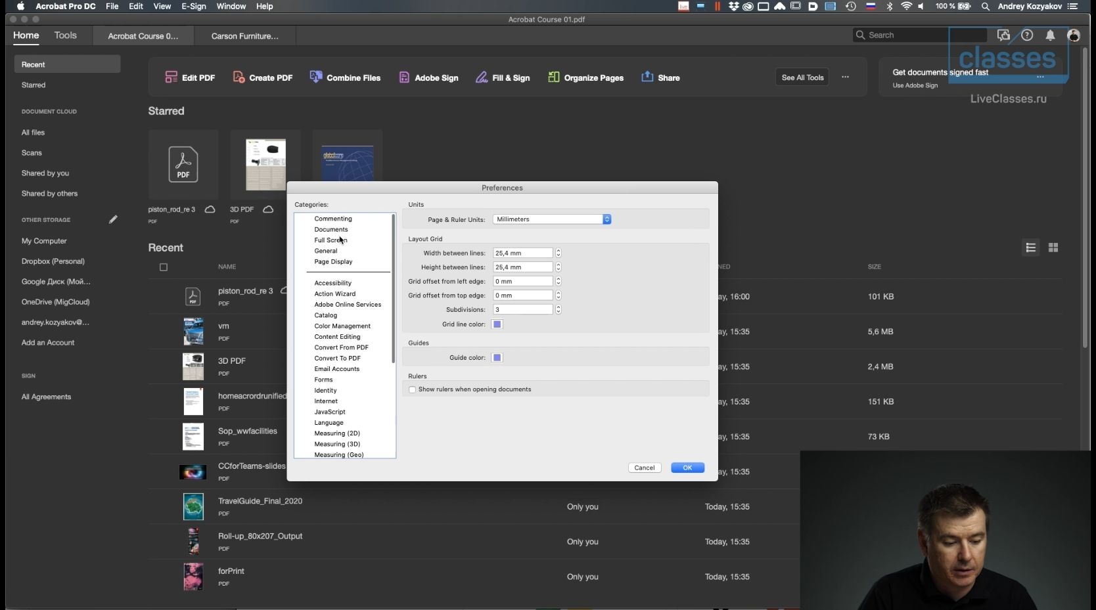Screen dimensions: 1096x610
Task: Open the Apple menu
Action: (x=20, y=7)
